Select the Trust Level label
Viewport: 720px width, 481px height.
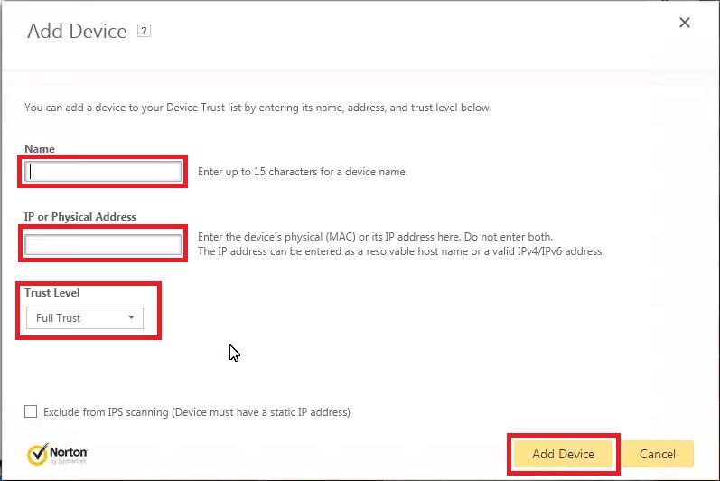coord(51,293)
